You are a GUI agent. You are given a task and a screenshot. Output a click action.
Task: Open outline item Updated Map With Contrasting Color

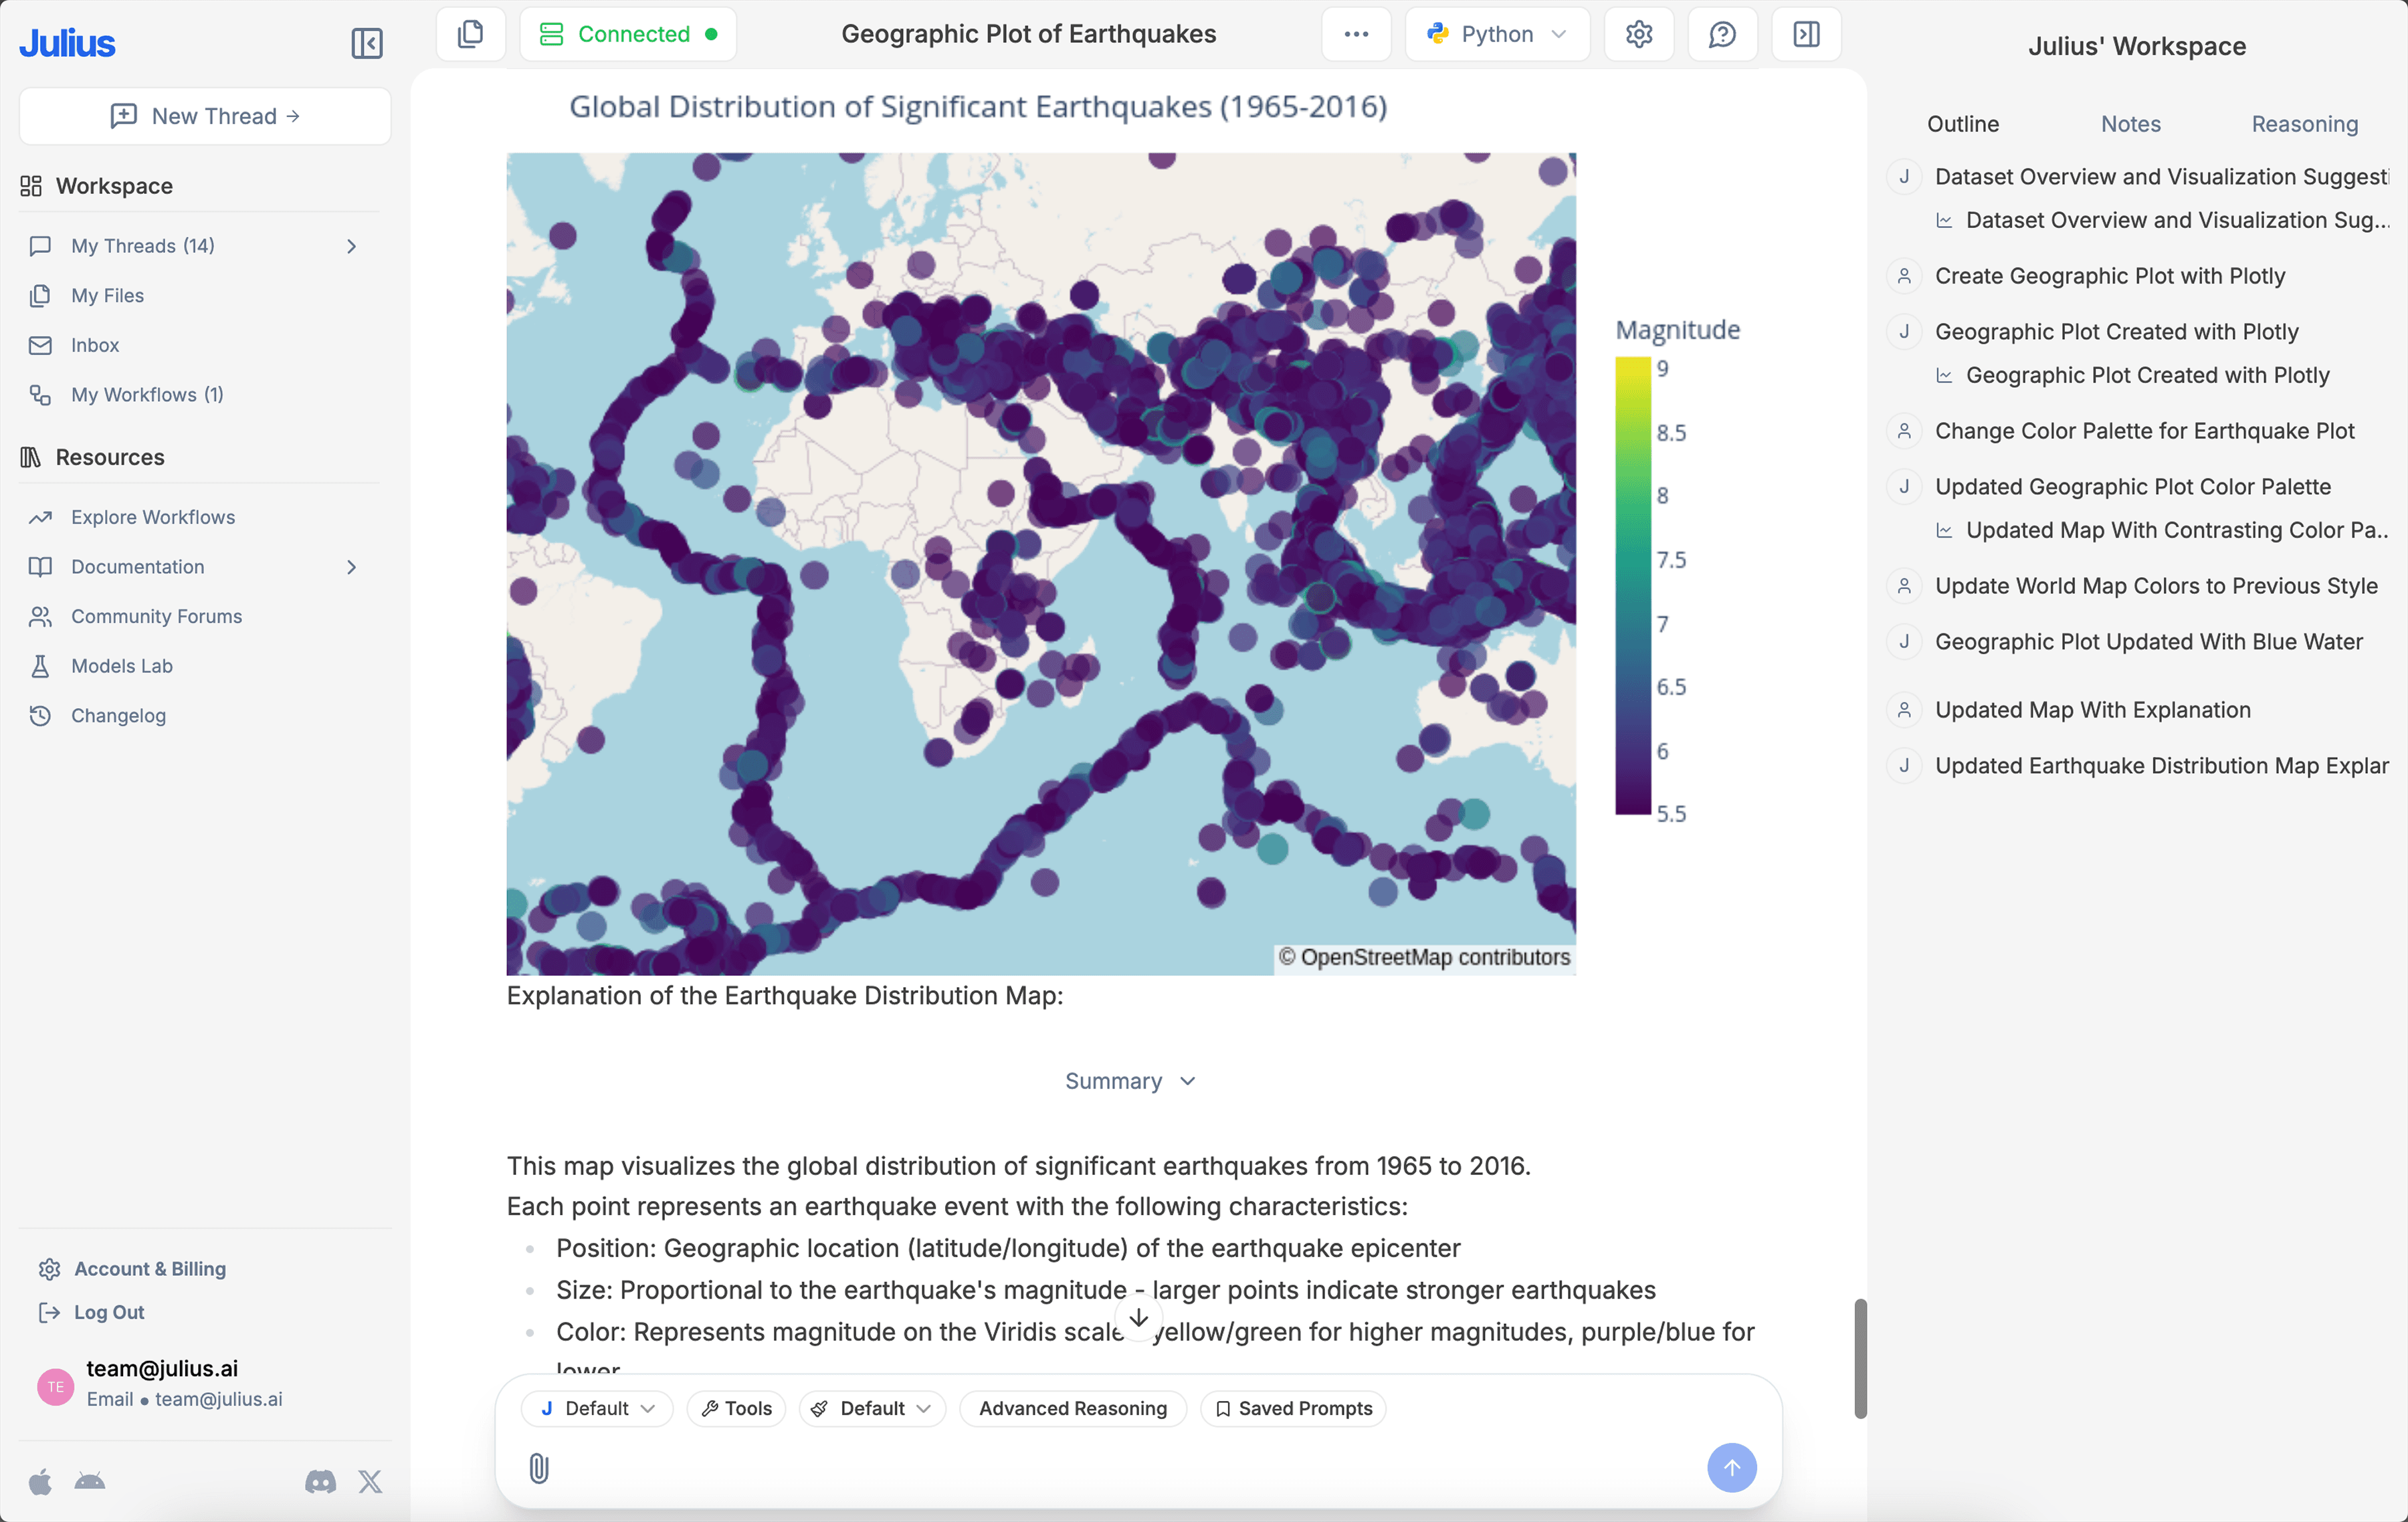(x=2176, y=530)
